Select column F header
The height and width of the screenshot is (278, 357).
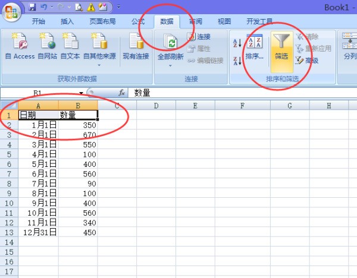(x=243, y=106)
